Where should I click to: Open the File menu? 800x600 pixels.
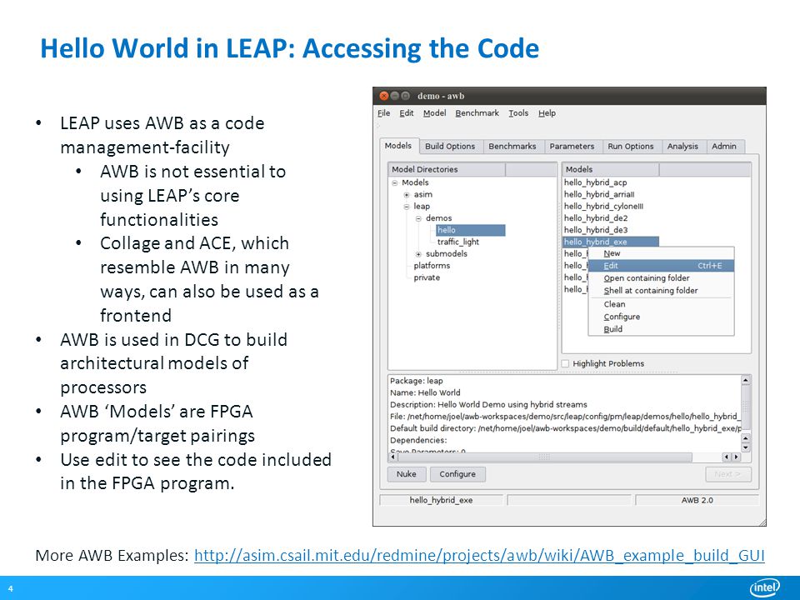(383, 113)
